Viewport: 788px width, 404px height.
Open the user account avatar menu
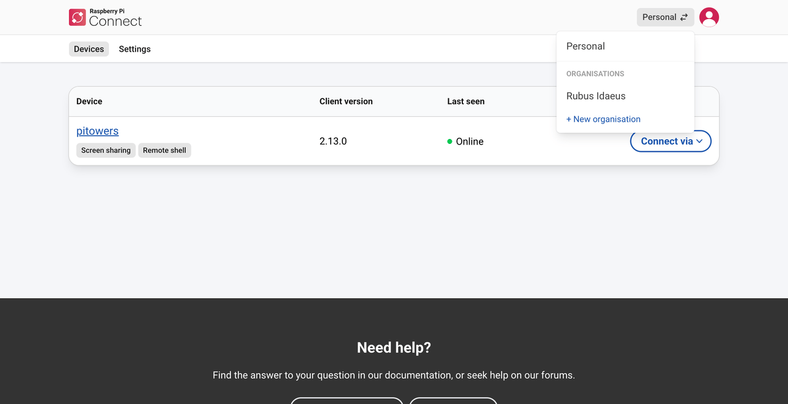709,17
